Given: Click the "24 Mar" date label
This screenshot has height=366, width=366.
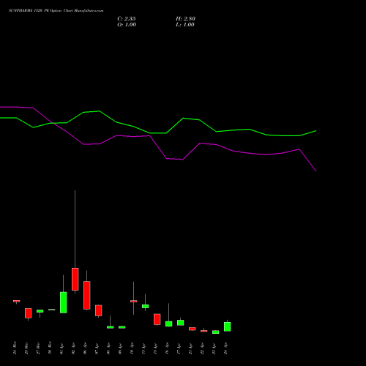Looking at the screenshot, I should pyautogui.click(x=15, y=348).
